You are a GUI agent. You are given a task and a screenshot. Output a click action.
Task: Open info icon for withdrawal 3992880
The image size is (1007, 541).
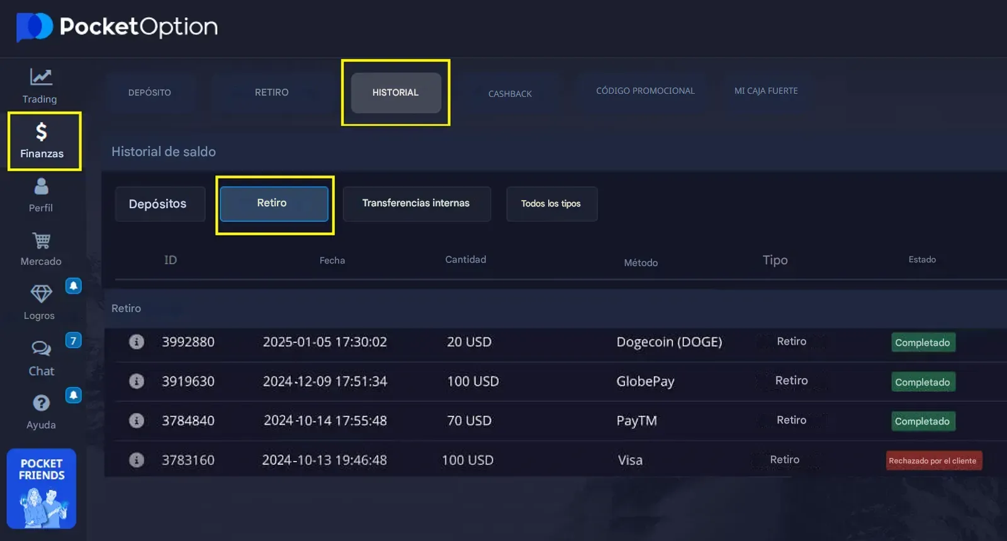click(137, 342)
